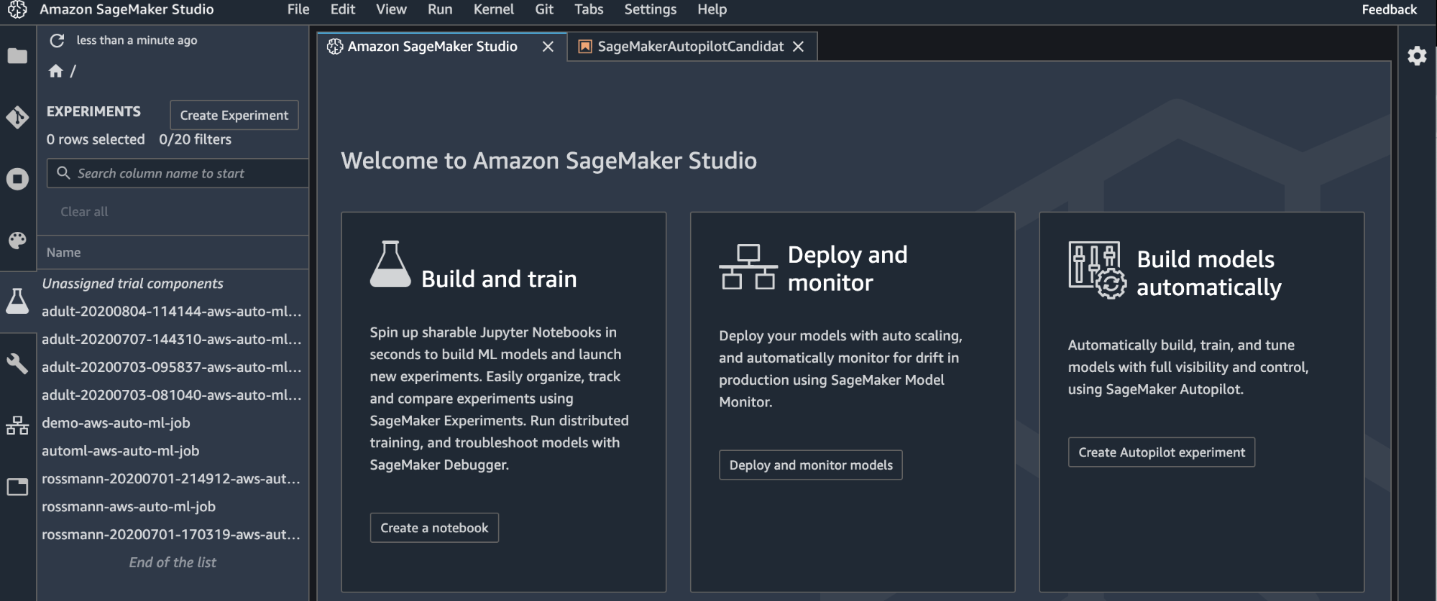Click the SageMaker Studio logo icon
Image resolution: width=1437 pixels, height=601 pixels.
click(17, 10)
